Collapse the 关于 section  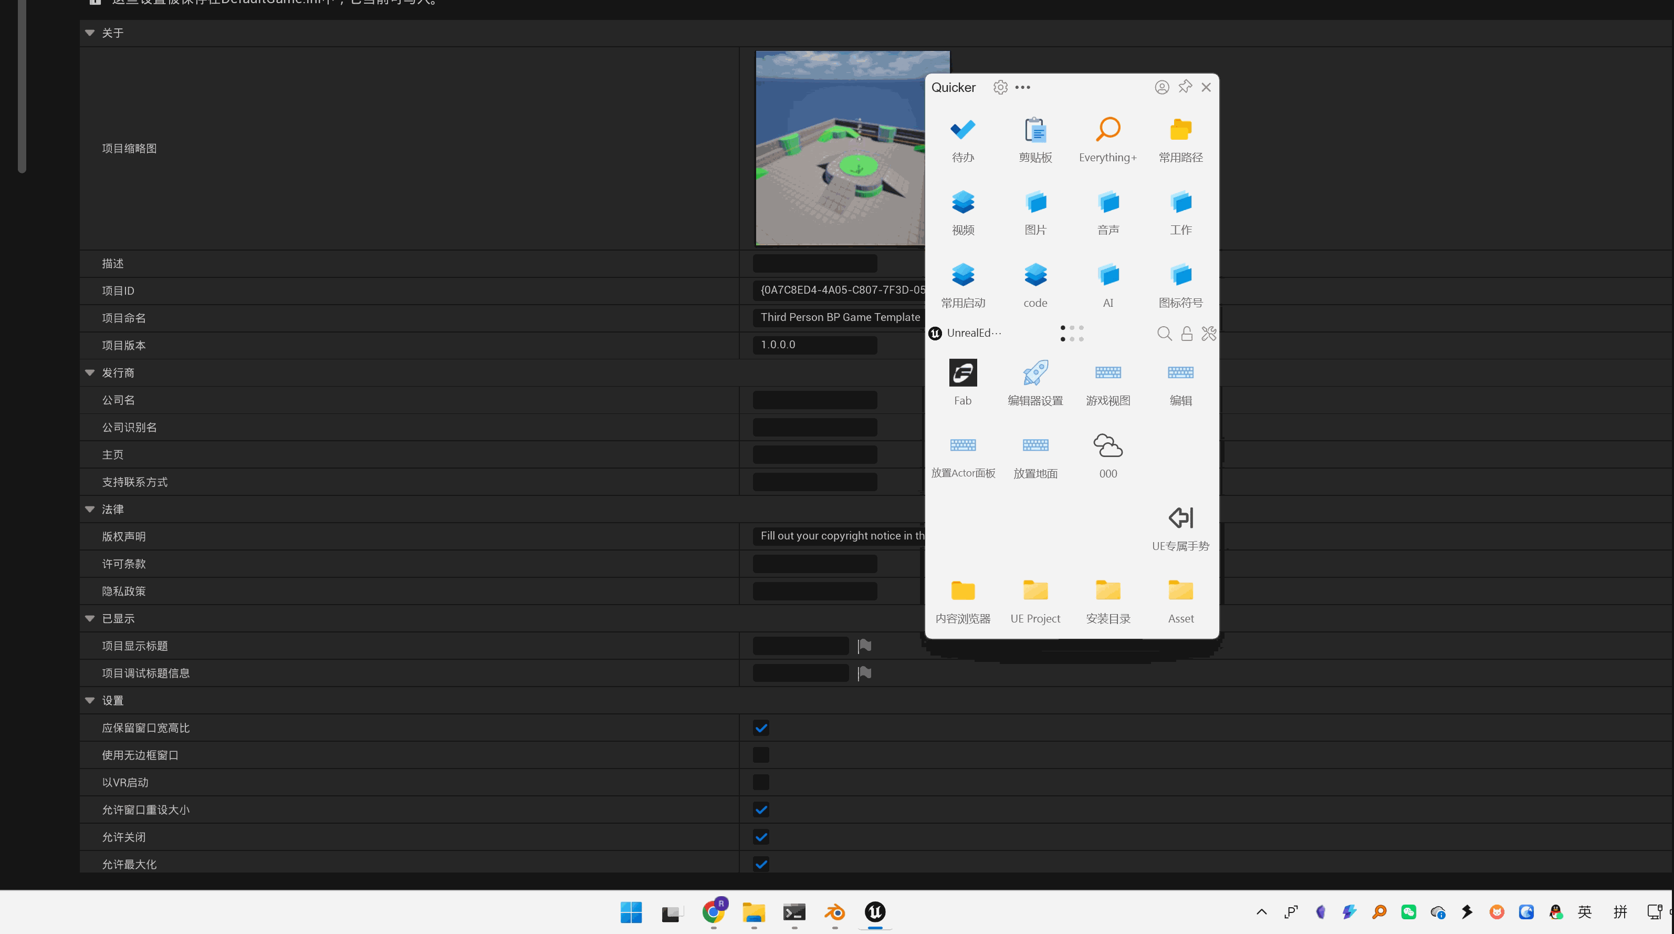(x=90, y=33)
